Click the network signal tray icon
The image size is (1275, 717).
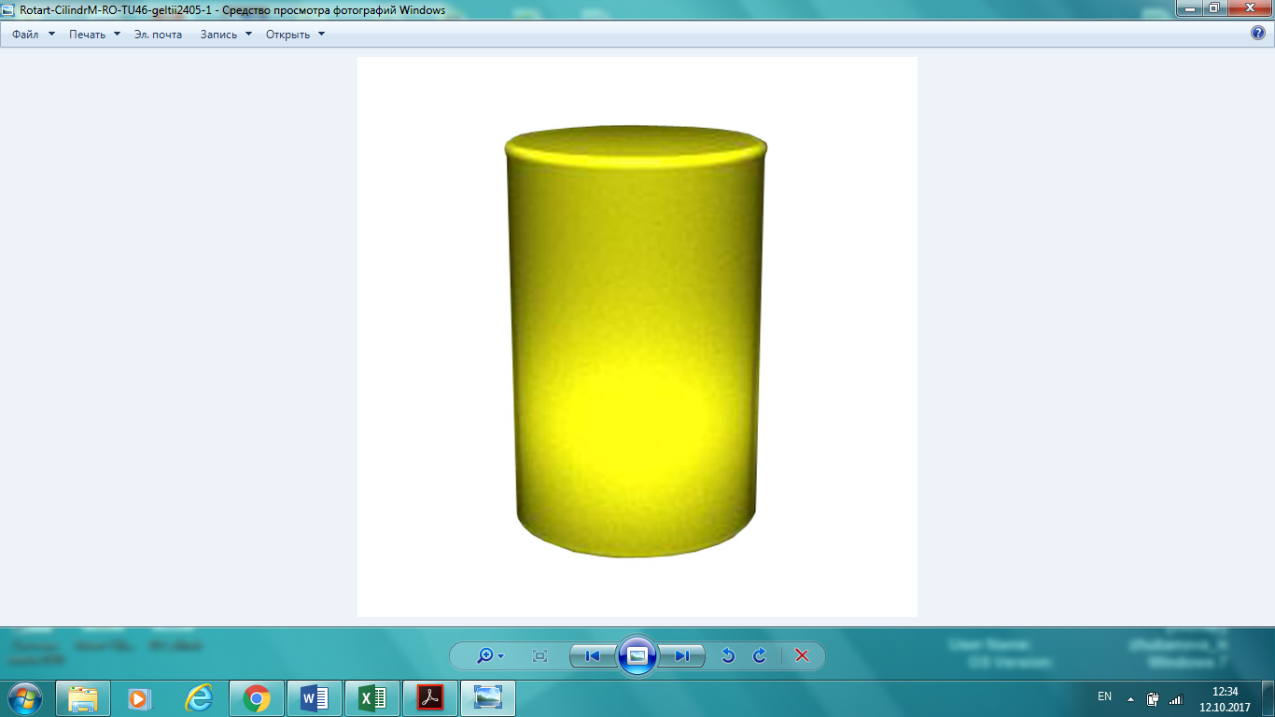point(1175,698)
